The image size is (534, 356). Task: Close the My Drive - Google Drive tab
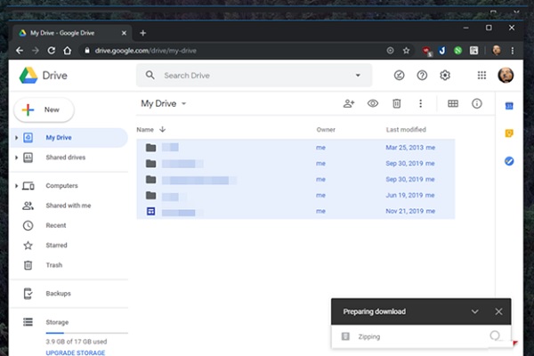point(124,33)
